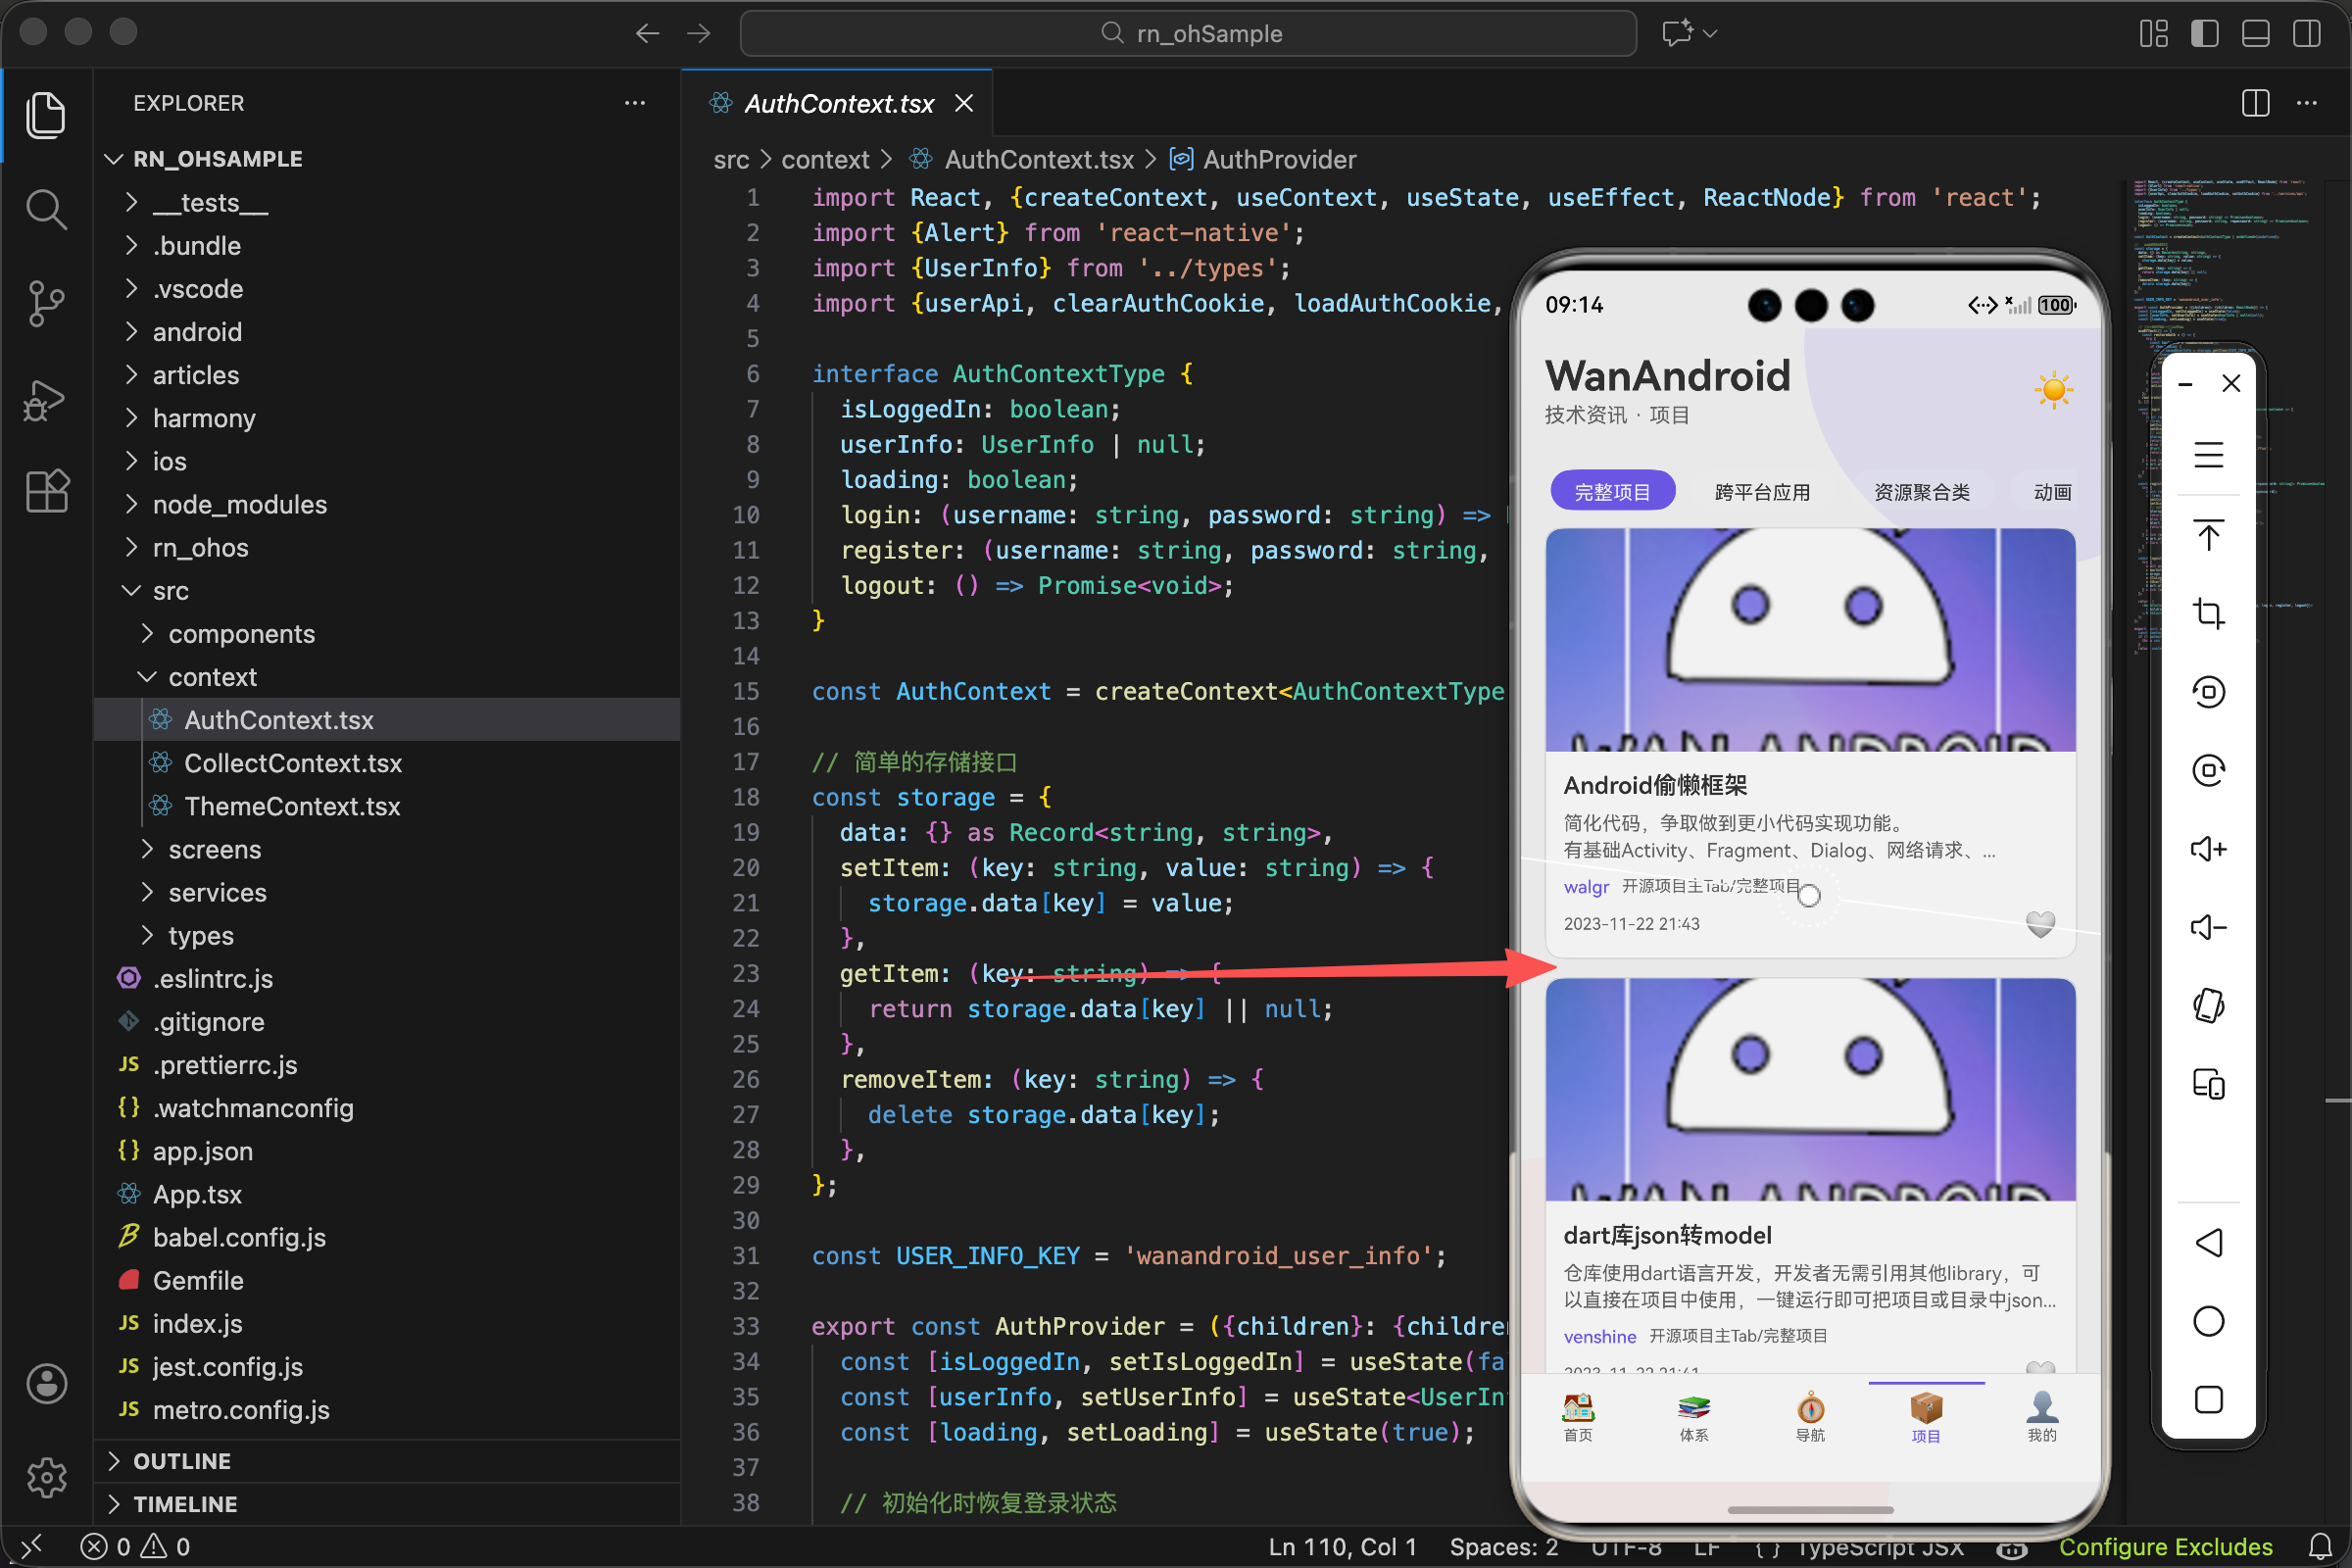Open the Run and Debug view
Viewport: 2352px width, 1568px height.
(x=46, y=399)
